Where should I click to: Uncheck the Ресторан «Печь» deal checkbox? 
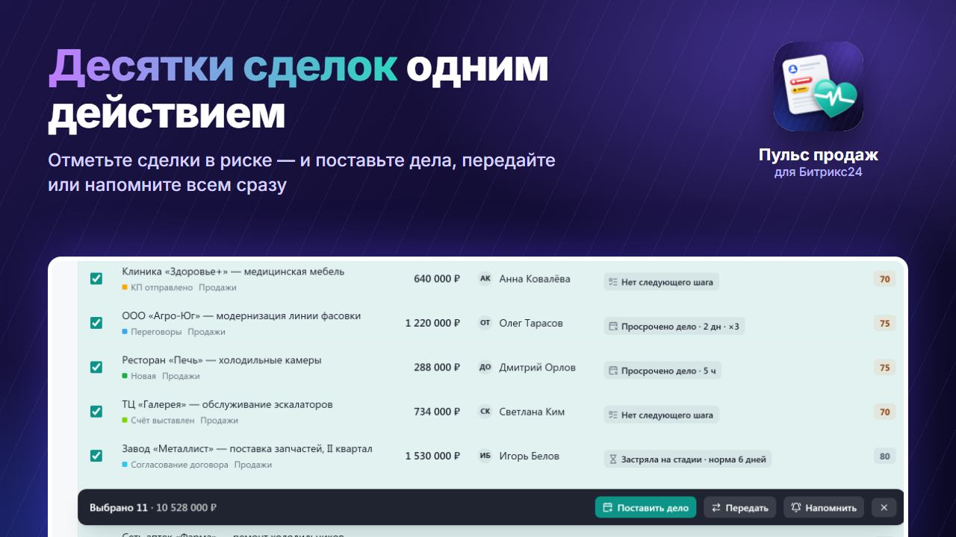96,367
